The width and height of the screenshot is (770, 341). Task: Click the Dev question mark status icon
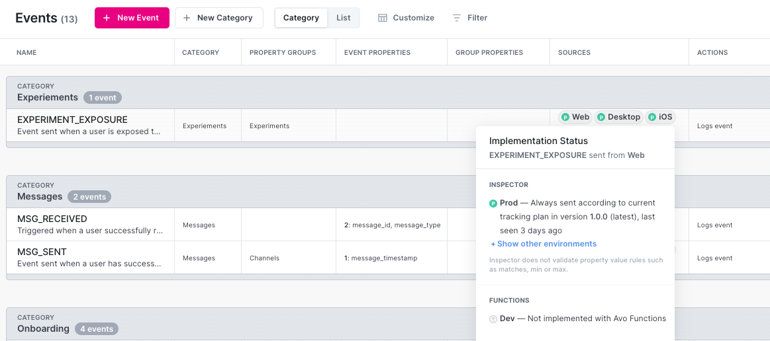point(493,319)
